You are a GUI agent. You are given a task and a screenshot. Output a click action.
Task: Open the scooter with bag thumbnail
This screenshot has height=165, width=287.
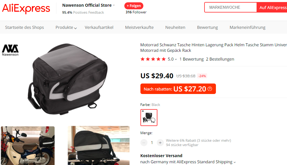(x=28, y=145)
